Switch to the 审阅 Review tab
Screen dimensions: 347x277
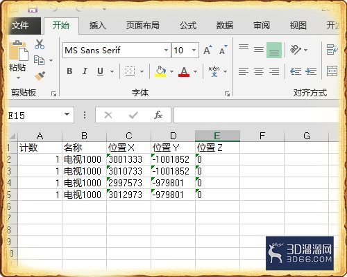(x=262, y=26)
